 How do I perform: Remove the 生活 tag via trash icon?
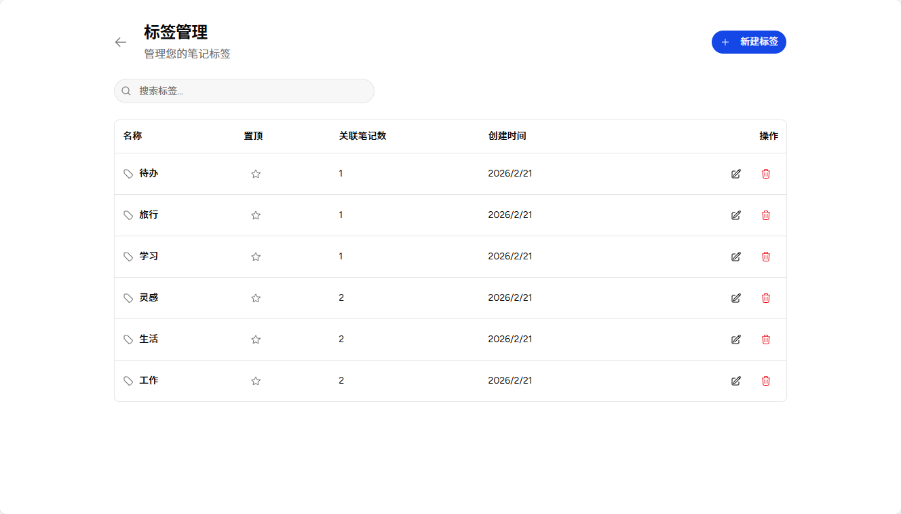[766, 339]
